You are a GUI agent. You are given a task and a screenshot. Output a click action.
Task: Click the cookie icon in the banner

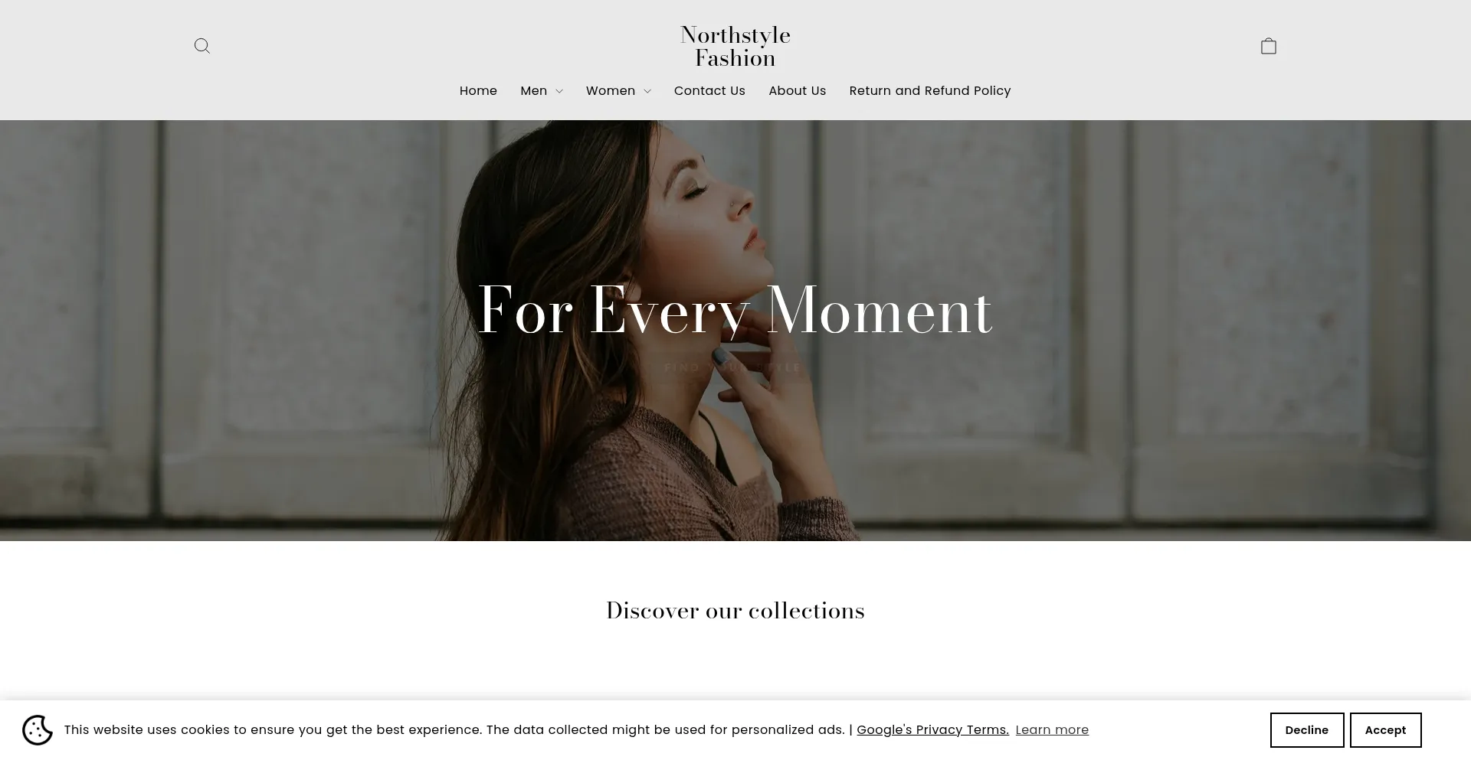tap(38, 730)
